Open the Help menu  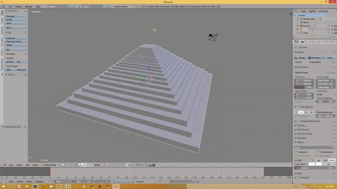coord(37,7)
